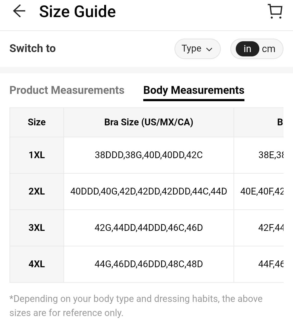Screen dimensions: 293x328
Task: Click the 40DDD,40G,42D bra size cell
Action: click(149, 191)
